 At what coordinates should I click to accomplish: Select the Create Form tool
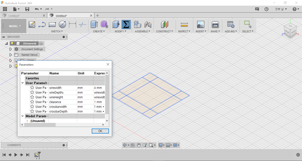click(x=104, y=25)
